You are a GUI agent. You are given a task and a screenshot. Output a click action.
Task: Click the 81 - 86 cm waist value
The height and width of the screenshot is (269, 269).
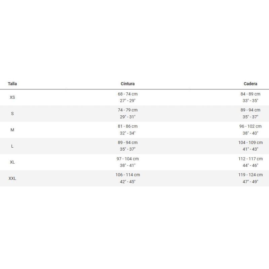coord(128,126)
